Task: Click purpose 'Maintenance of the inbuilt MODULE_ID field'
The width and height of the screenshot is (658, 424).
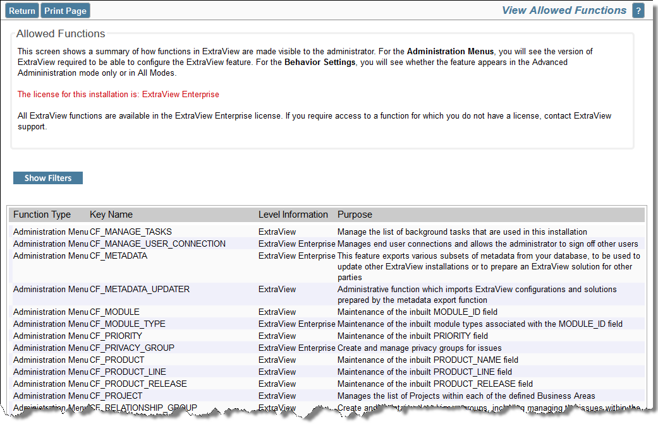Action: click(x=417, y=312)
